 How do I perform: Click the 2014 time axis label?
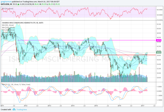coord(73,106)
